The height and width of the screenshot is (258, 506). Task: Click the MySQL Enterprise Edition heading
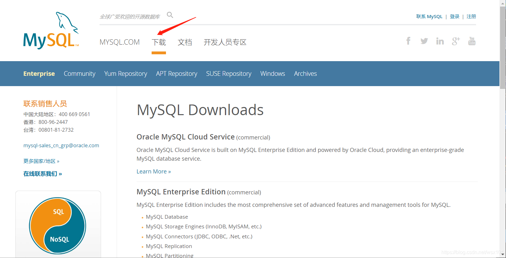point(181,192)
